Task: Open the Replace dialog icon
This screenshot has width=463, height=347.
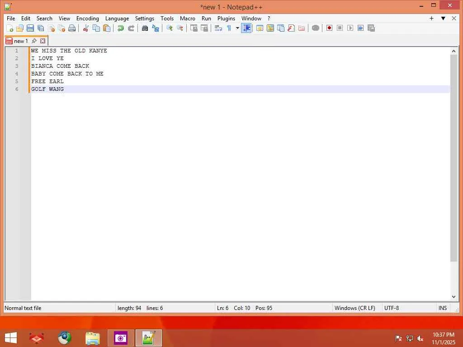Action: (156, 28)
